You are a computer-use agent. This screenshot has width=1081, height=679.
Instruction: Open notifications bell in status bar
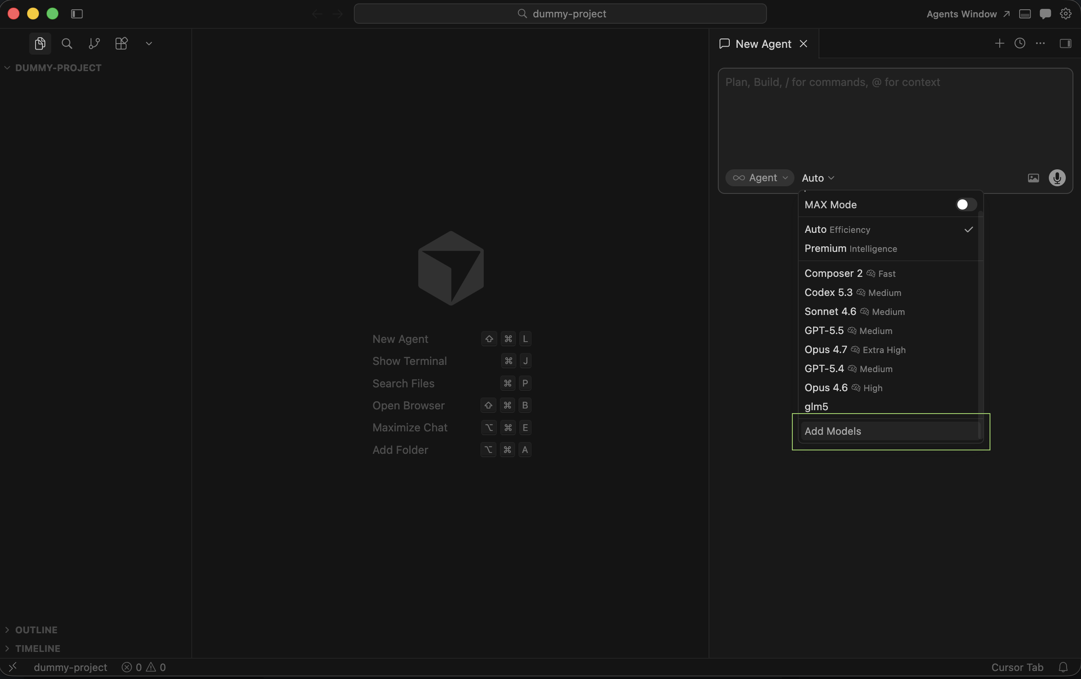click(1063, 667)
